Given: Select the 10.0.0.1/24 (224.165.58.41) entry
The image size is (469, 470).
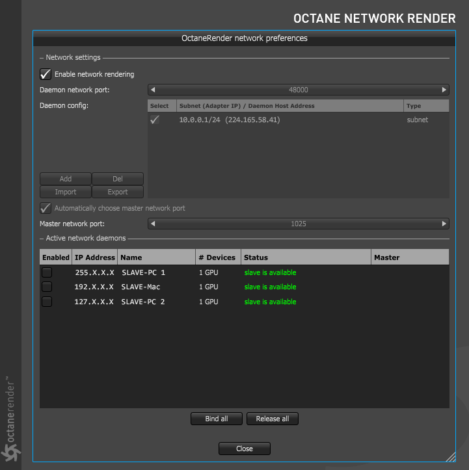Looking at the screenshot, I should (x=230, y=120).
